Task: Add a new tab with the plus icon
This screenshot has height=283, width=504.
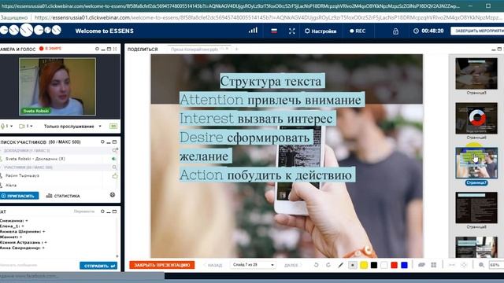Action: coord(236,49)
